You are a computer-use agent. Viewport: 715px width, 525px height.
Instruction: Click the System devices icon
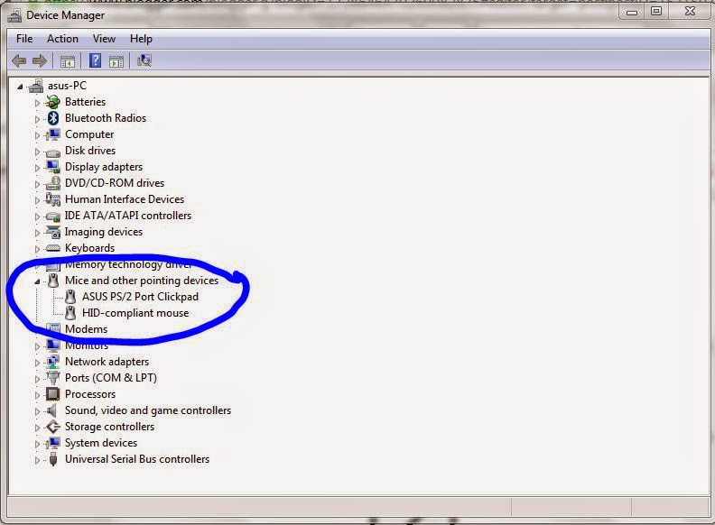point(53,443)
